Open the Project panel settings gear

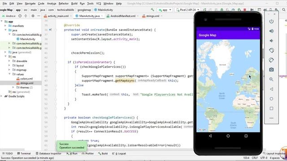33,16
